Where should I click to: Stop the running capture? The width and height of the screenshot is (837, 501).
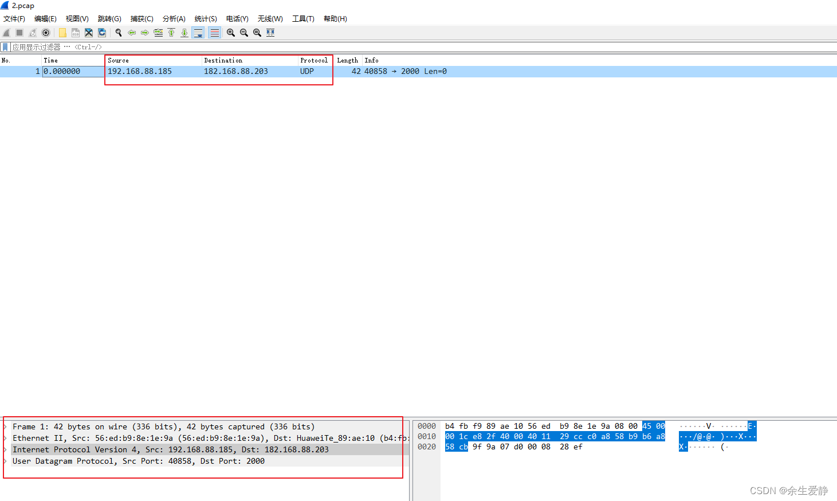pyautogui.click(x=19, y=33)
